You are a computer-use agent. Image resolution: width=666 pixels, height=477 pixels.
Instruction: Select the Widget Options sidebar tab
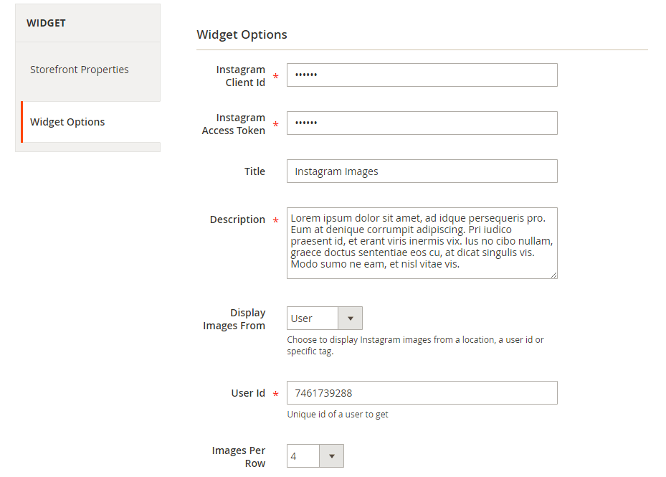click(67, 122)
